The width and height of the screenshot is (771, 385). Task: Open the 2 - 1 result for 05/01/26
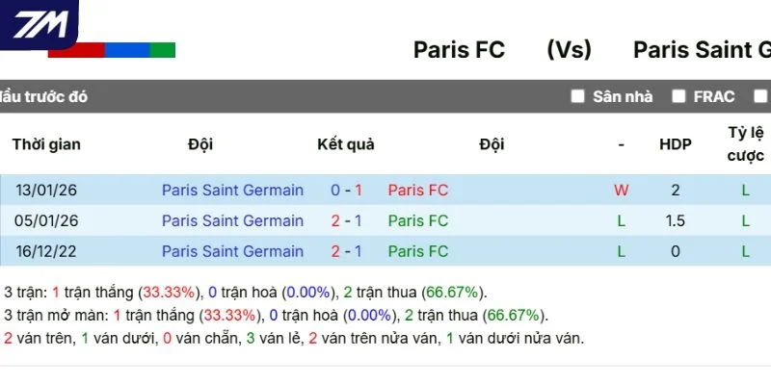click(346, 220)
